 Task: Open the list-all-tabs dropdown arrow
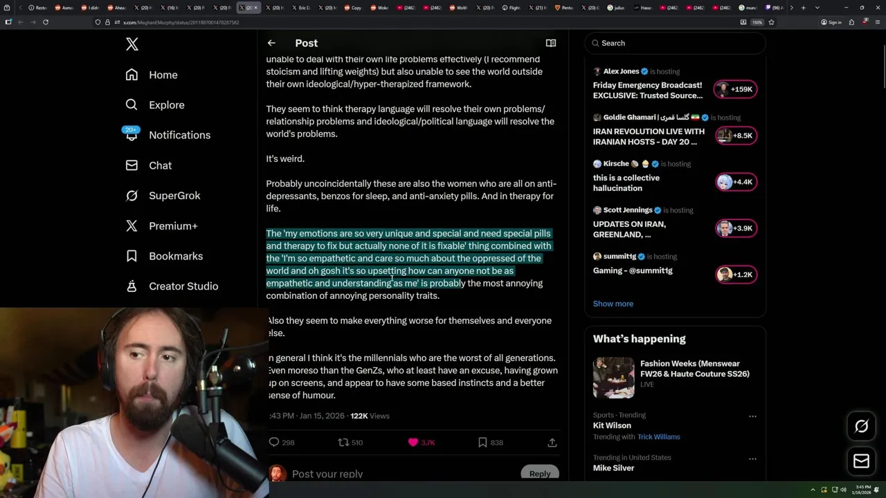point(817,8)
